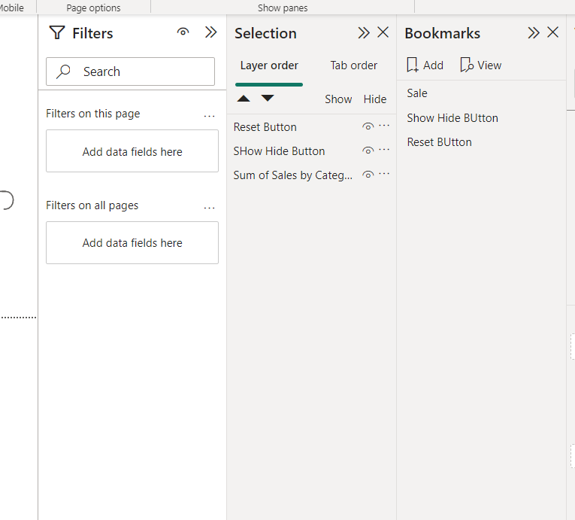Click the search magnifier icon

click(63, 71)
